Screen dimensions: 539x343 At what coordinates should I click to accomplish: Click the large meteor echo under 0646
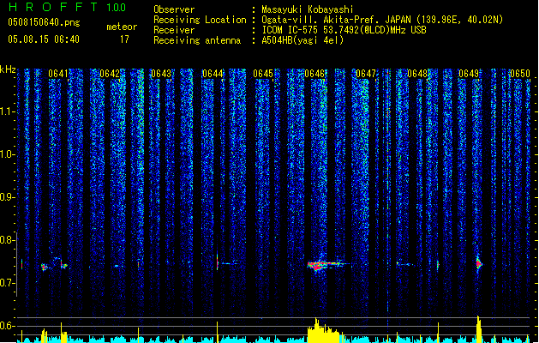tap(326, 265)
